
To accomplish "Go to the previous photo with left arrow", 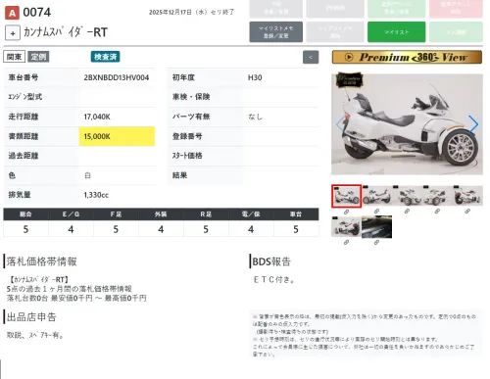I will point(340,124).
